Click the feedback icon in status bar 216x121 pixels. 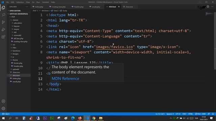tap(209, 114)
